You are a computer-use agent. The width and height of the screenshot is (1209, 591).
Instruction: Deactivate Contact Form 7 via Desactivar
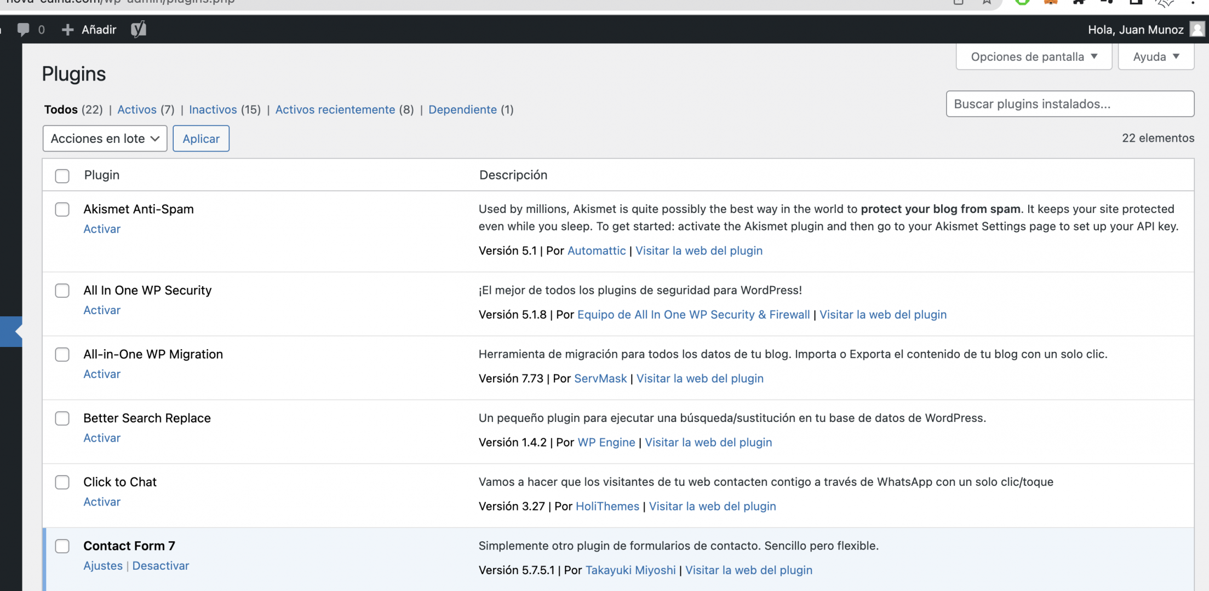point(161,566)
